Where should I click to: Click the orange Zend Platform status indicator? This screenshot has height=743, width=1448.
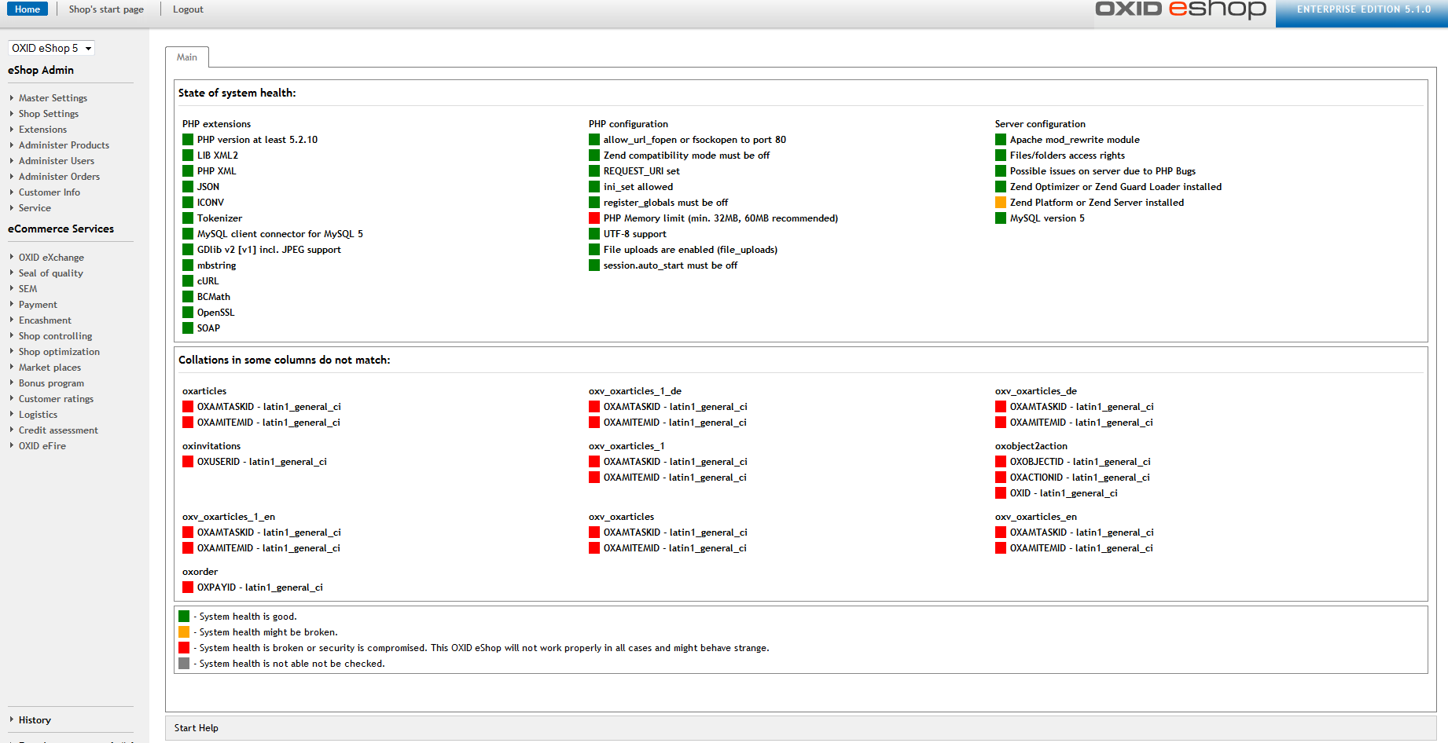tap(1000, 203)
